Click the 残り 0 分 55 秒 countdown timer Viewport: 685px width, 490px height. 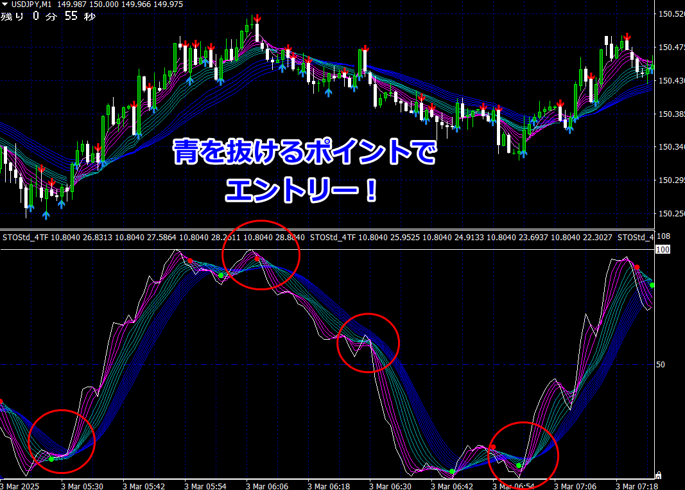[48, 17]
